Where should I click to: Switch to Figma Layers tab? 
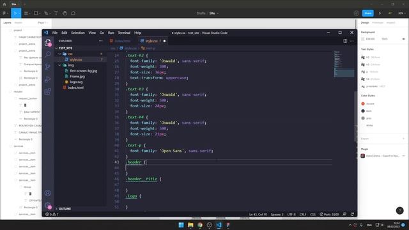tap(7, 23)
